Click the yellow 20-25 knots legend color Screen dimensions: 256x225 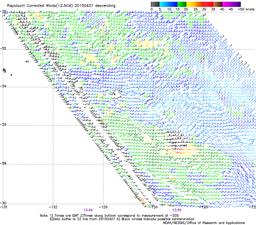191,4
